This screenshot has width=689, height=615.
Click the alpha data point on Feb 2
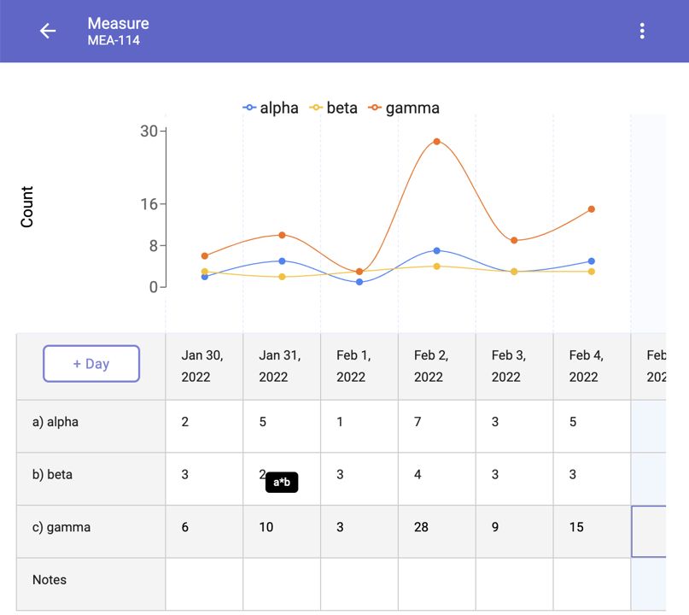pyautogui.click(x=437, y=250)
